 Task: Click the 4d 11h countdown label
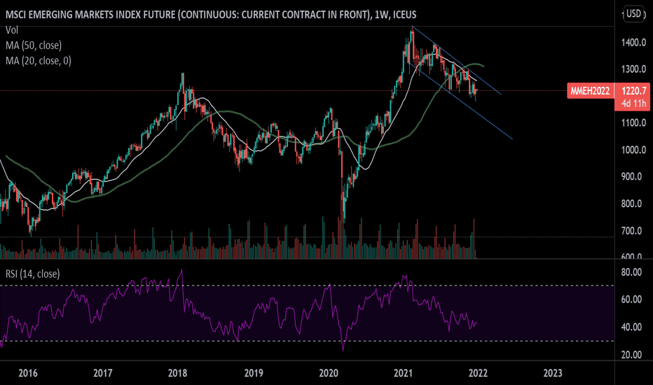(x=634, y=103)
